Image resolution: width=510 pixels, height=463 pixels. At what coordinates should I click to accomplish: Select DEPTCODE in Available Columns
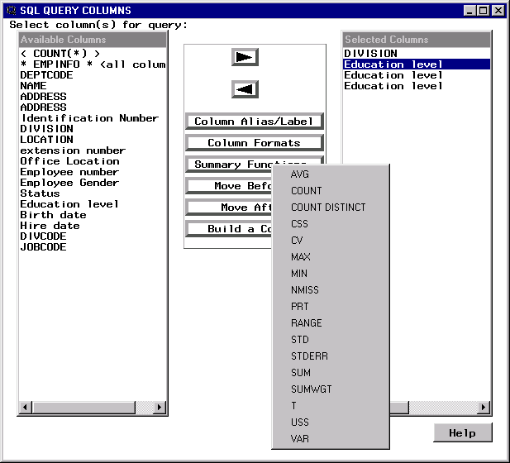(x=47, y=75)
